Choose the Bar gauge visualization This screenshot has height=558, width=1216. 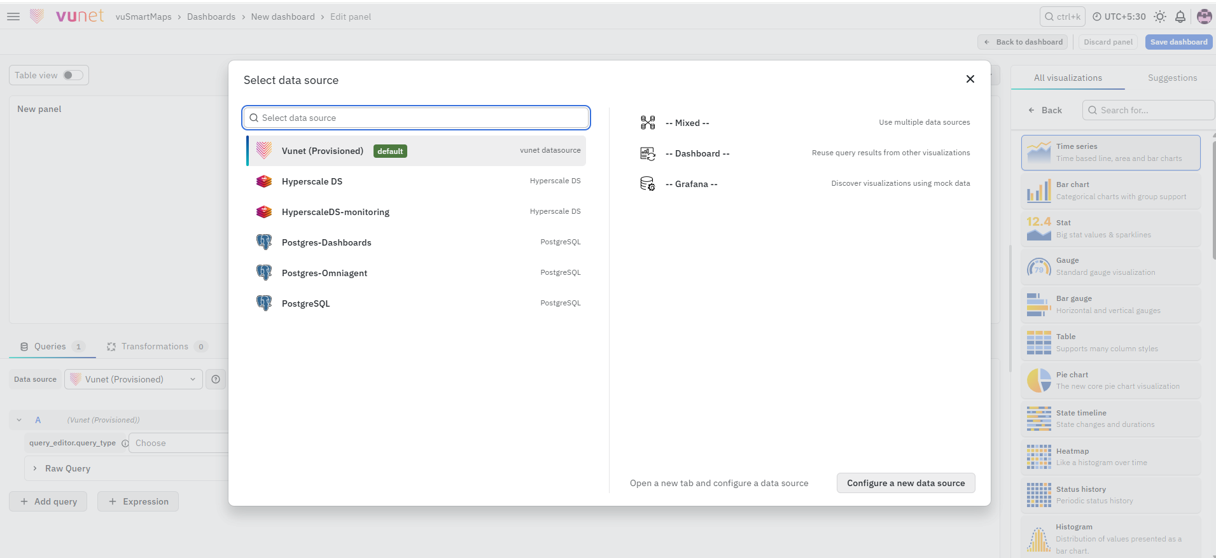pos(1111,304)
